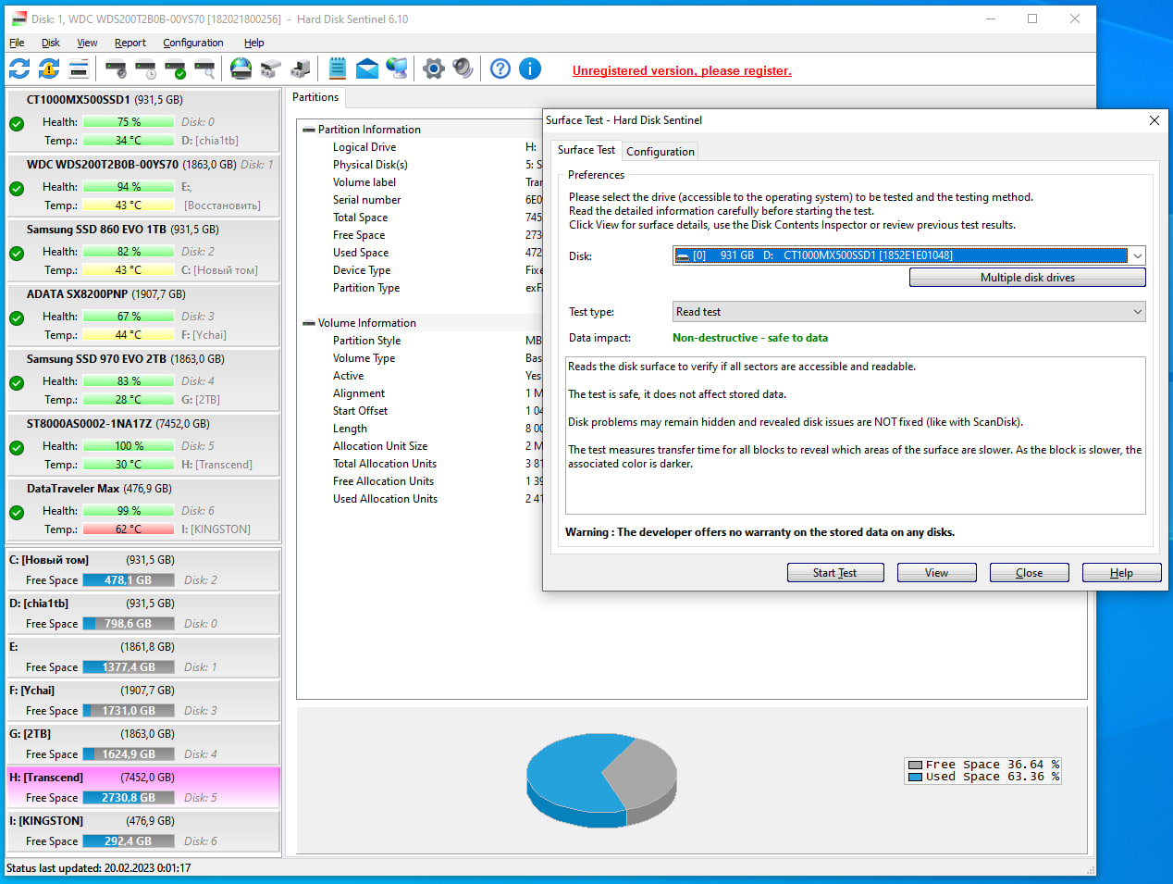Click the Multiple disk drives button

1028,278
